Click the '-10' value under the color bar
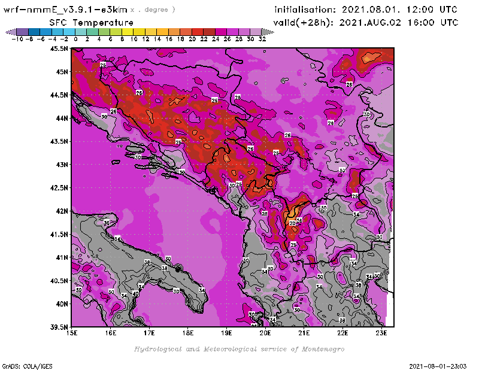This screenshot has width=479, height=370. pos(17,39)
